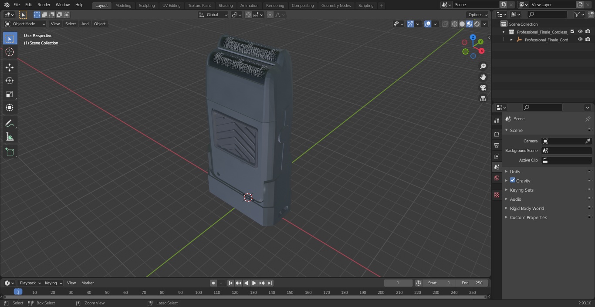
Task: Click the Background Scene field
Action: 566,151
